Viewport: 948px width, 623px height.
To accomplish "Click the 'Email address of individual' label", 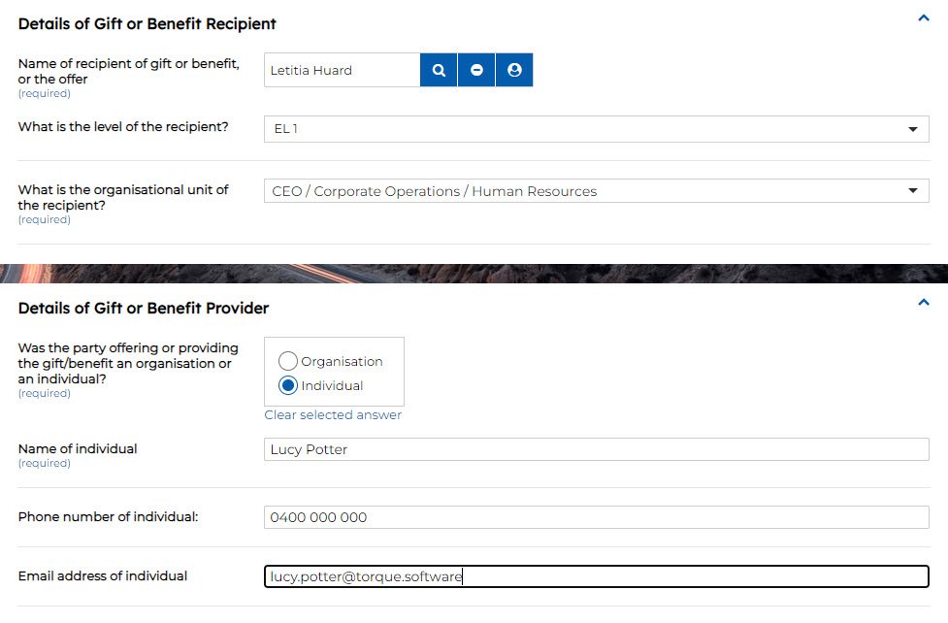I will pos(103,575).
